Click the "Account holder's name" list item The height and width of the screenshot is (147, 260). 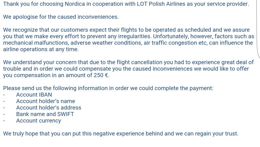(x=46, y=101)
